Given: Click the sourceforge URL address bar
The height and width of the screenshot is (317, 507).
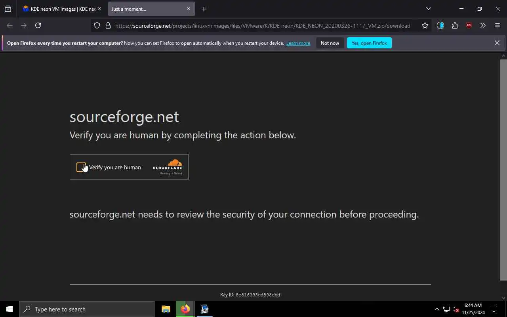Looking at the screenshot, I should [x=263, y=26].
